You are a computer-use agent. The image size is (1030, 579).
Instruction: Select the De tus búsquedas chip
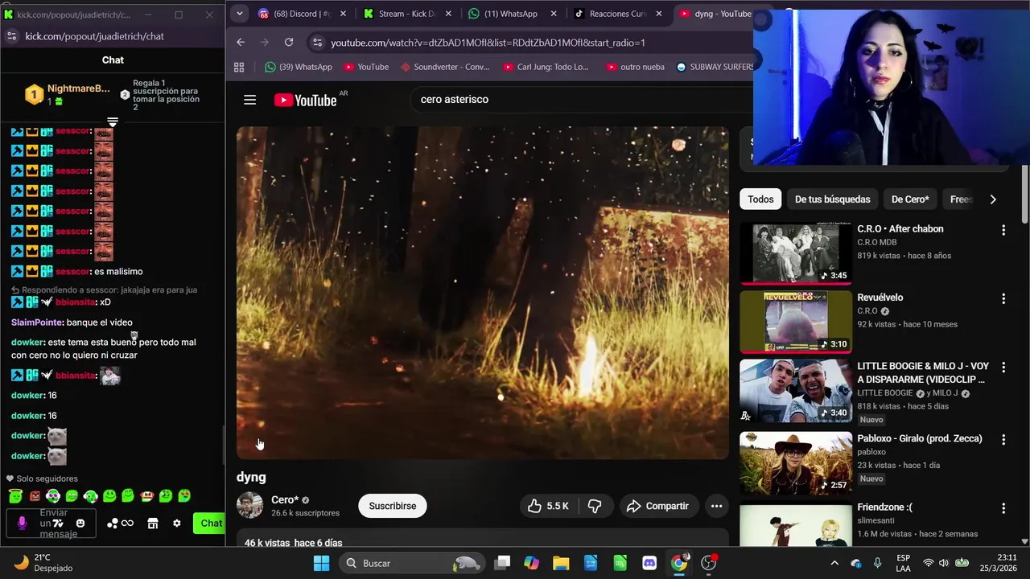[832, 199]
